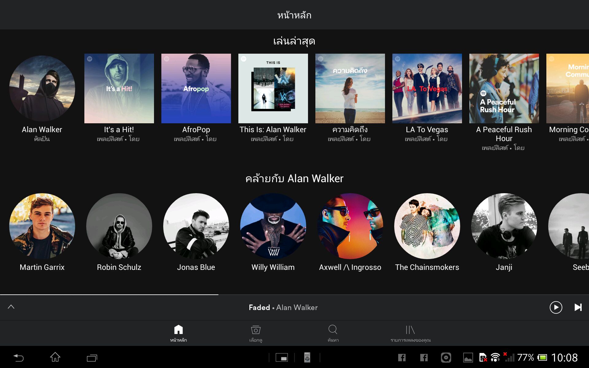
Task: Click the AfroPop title text
Action: [x=196, y=130]
